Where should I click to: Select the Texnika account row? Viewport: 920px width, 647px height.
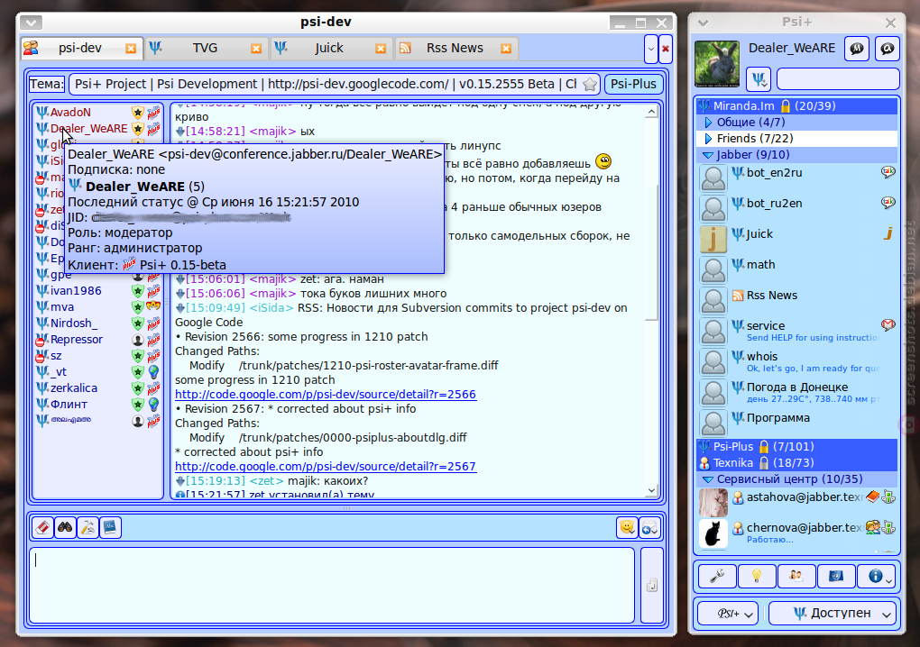click(x=796, y=463)
